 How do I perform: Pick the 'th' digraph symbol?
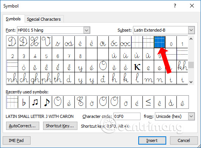pos(57,78)
